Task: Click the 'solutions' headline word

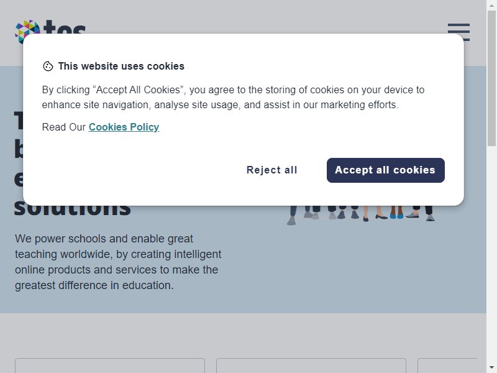Action: point(72,210)
